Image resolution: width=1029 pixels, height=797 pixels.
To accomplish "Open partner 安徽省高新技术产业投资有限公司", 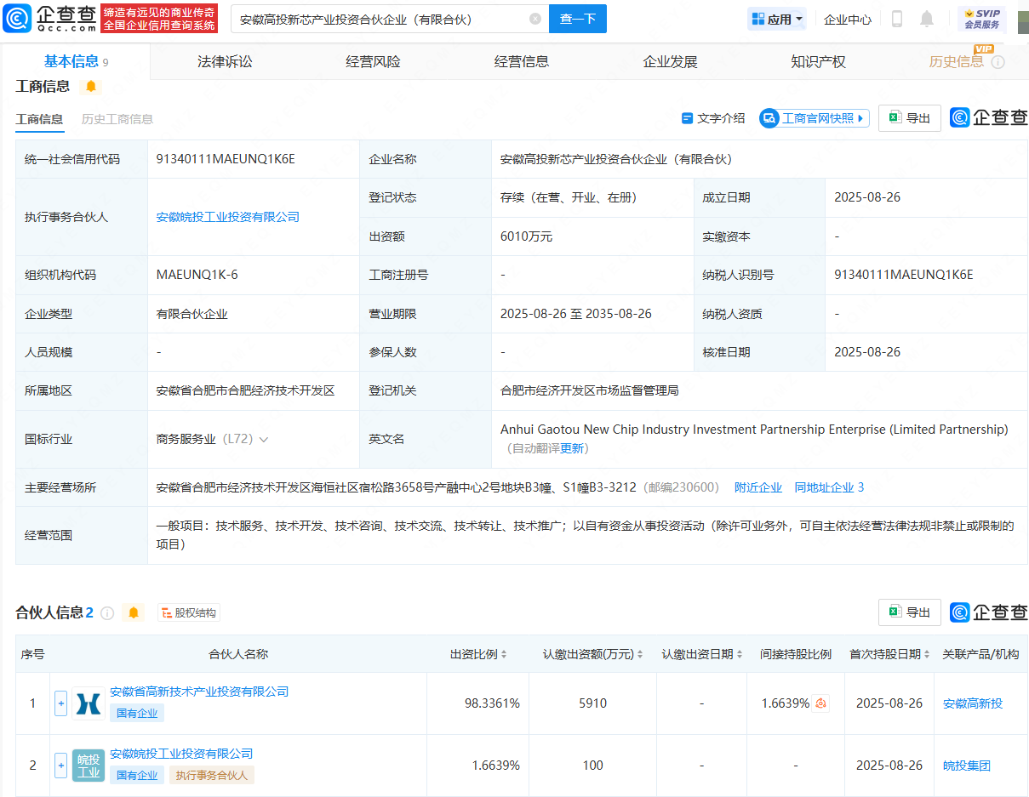I will pos(199,692).
